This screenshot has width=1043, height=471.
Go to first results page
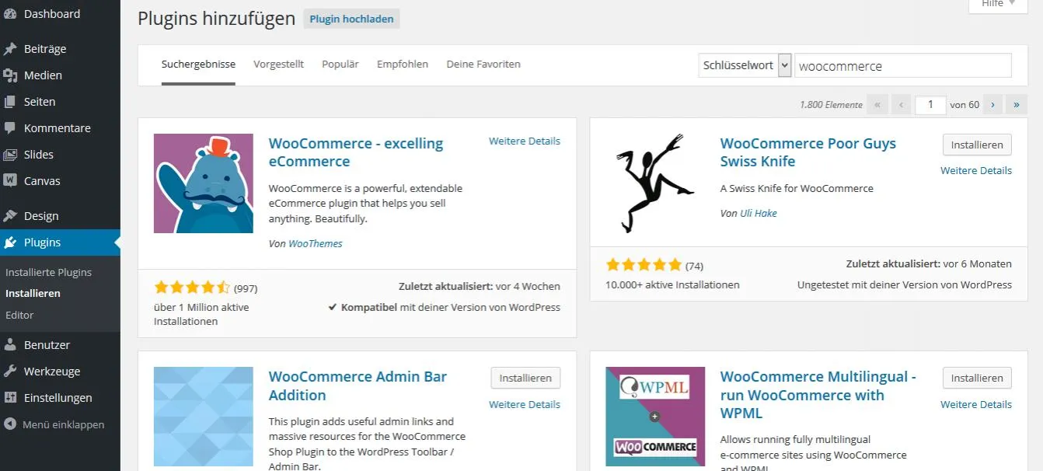pos(877,105)
